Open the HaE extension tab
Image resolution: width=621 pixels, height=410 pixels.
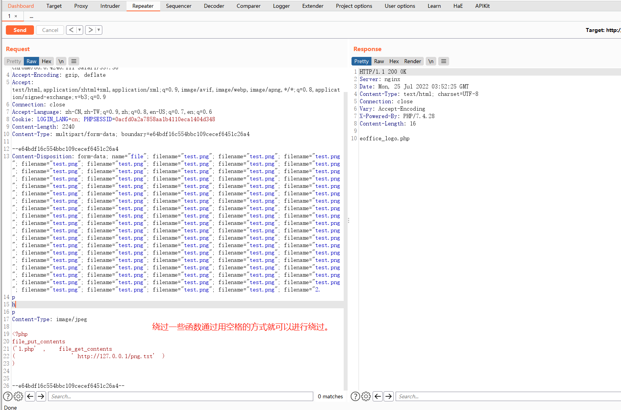coord(458,6)
